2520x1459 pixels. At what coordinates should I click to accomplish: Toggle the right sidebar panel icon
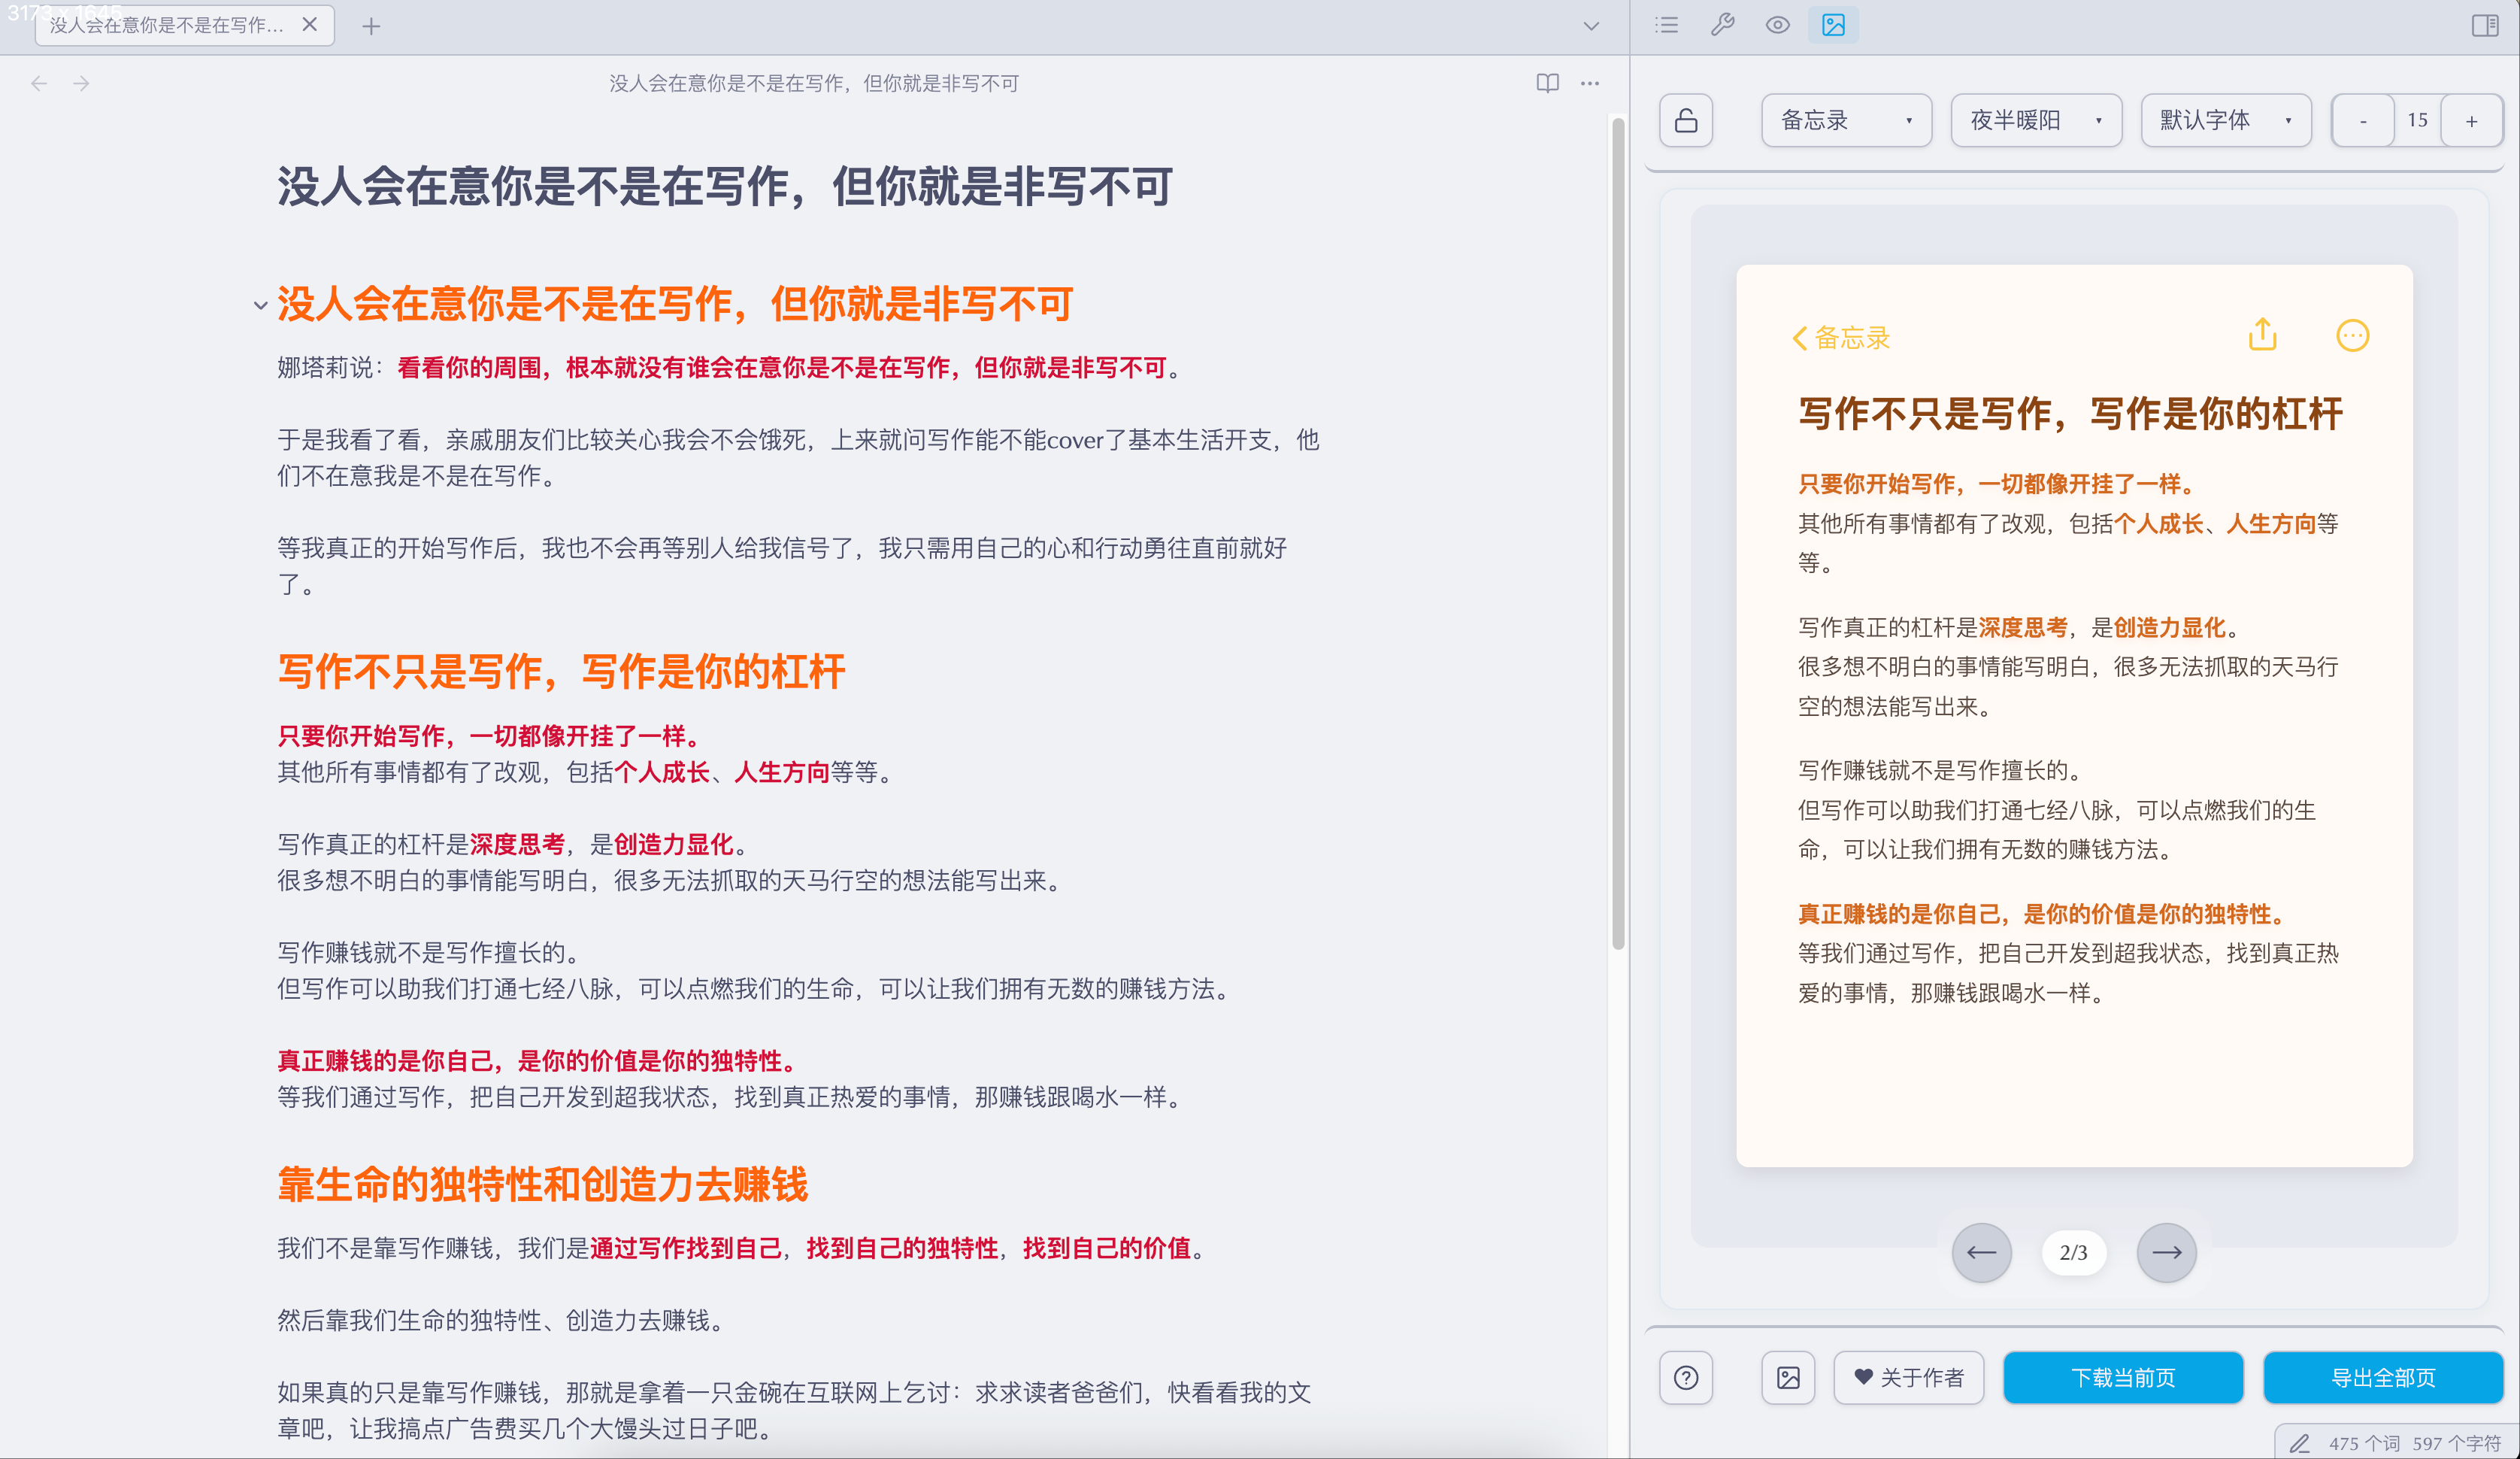(2484, 25)
